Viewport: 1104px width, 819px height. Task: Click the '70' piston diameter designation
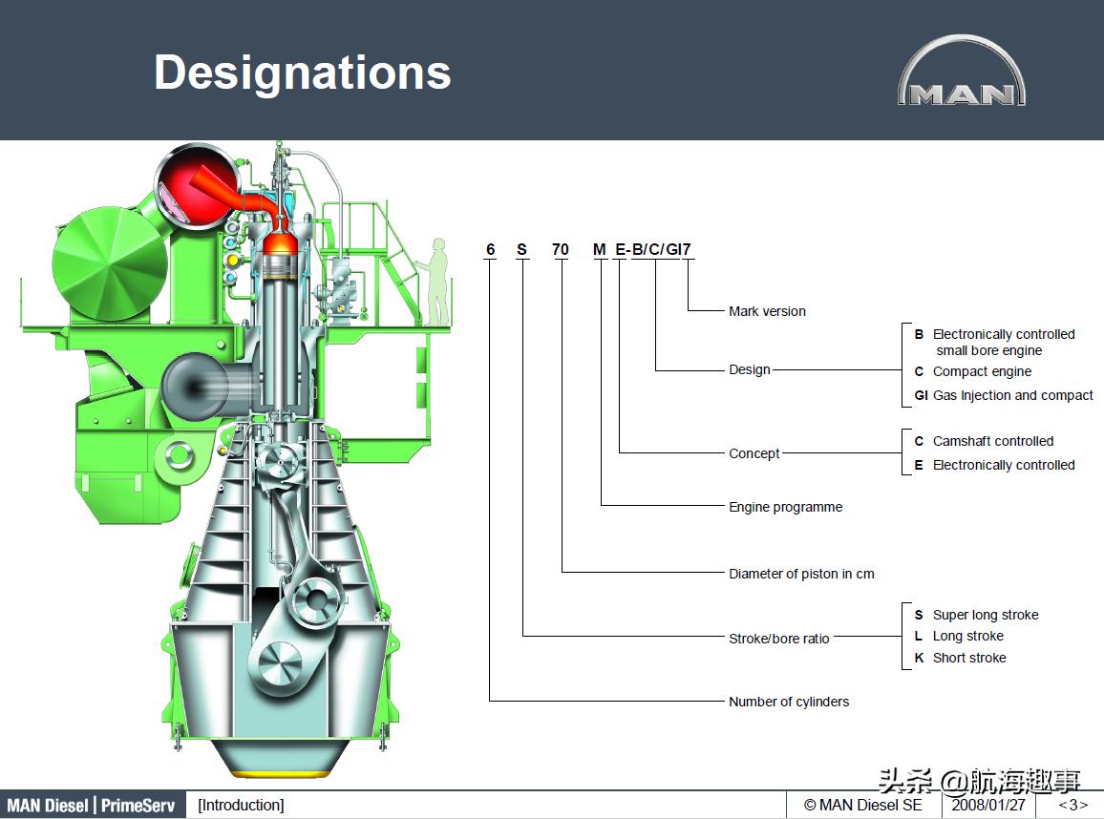click(561, 249)
